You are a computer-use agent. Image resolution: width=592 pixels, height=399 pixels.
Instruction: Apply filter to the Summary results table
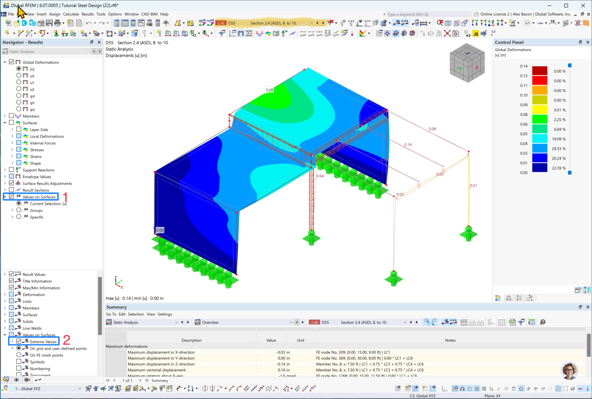(x=521, y=322)
